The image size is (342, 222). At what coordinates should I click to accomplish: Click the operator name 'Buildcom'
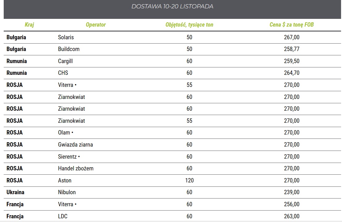69,49
